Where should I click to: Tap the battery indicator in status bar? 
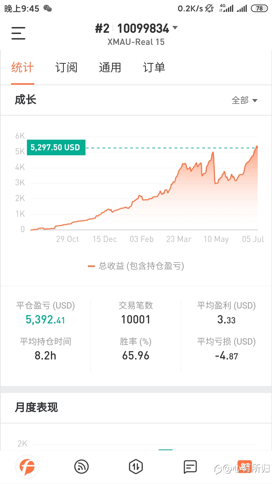[259, 9]
